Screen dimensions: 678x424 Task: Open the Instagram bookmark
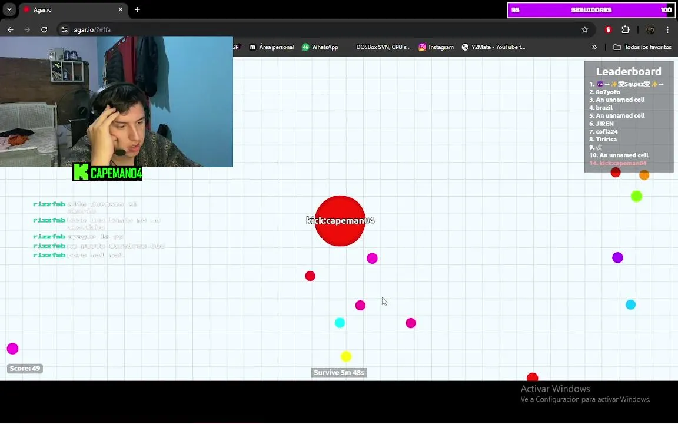(436, 47)
